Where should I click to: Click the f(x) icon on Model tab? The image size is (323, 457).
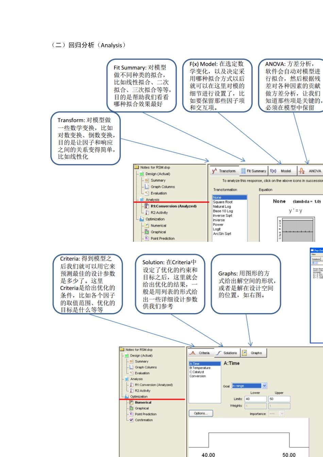point(273,171)
